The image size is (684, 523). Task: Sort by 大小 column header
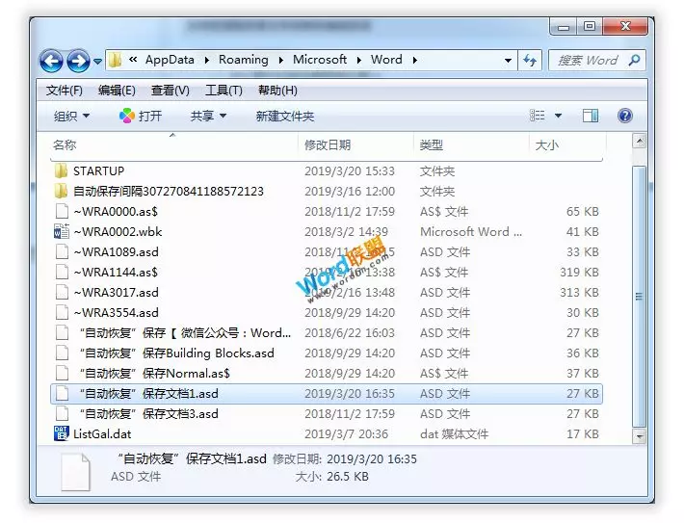(567, 145)
